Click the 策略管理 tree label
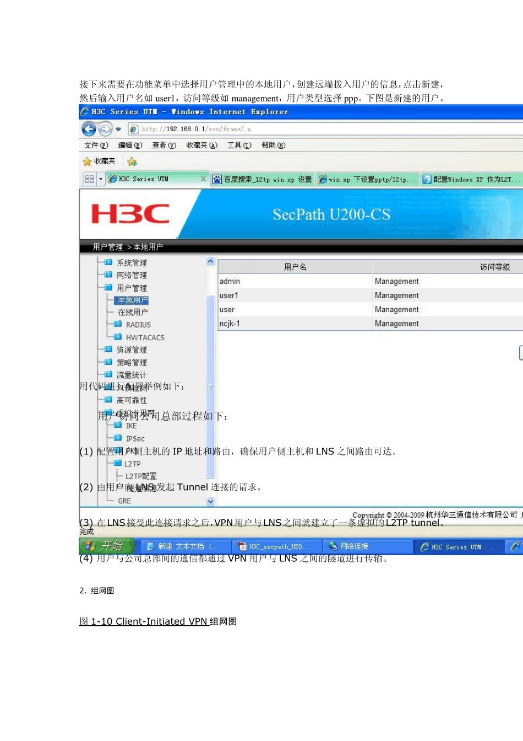The height and width of the screenshot is (741, 523). 132,363
